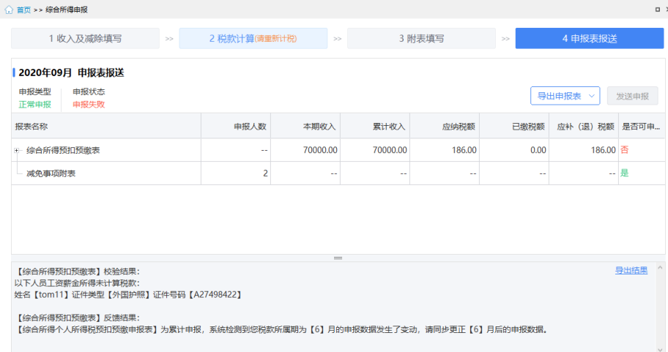This screenshot has height=352, width=668.
Task: Click the home icon in breadcrumb
Action: [9, 10]
